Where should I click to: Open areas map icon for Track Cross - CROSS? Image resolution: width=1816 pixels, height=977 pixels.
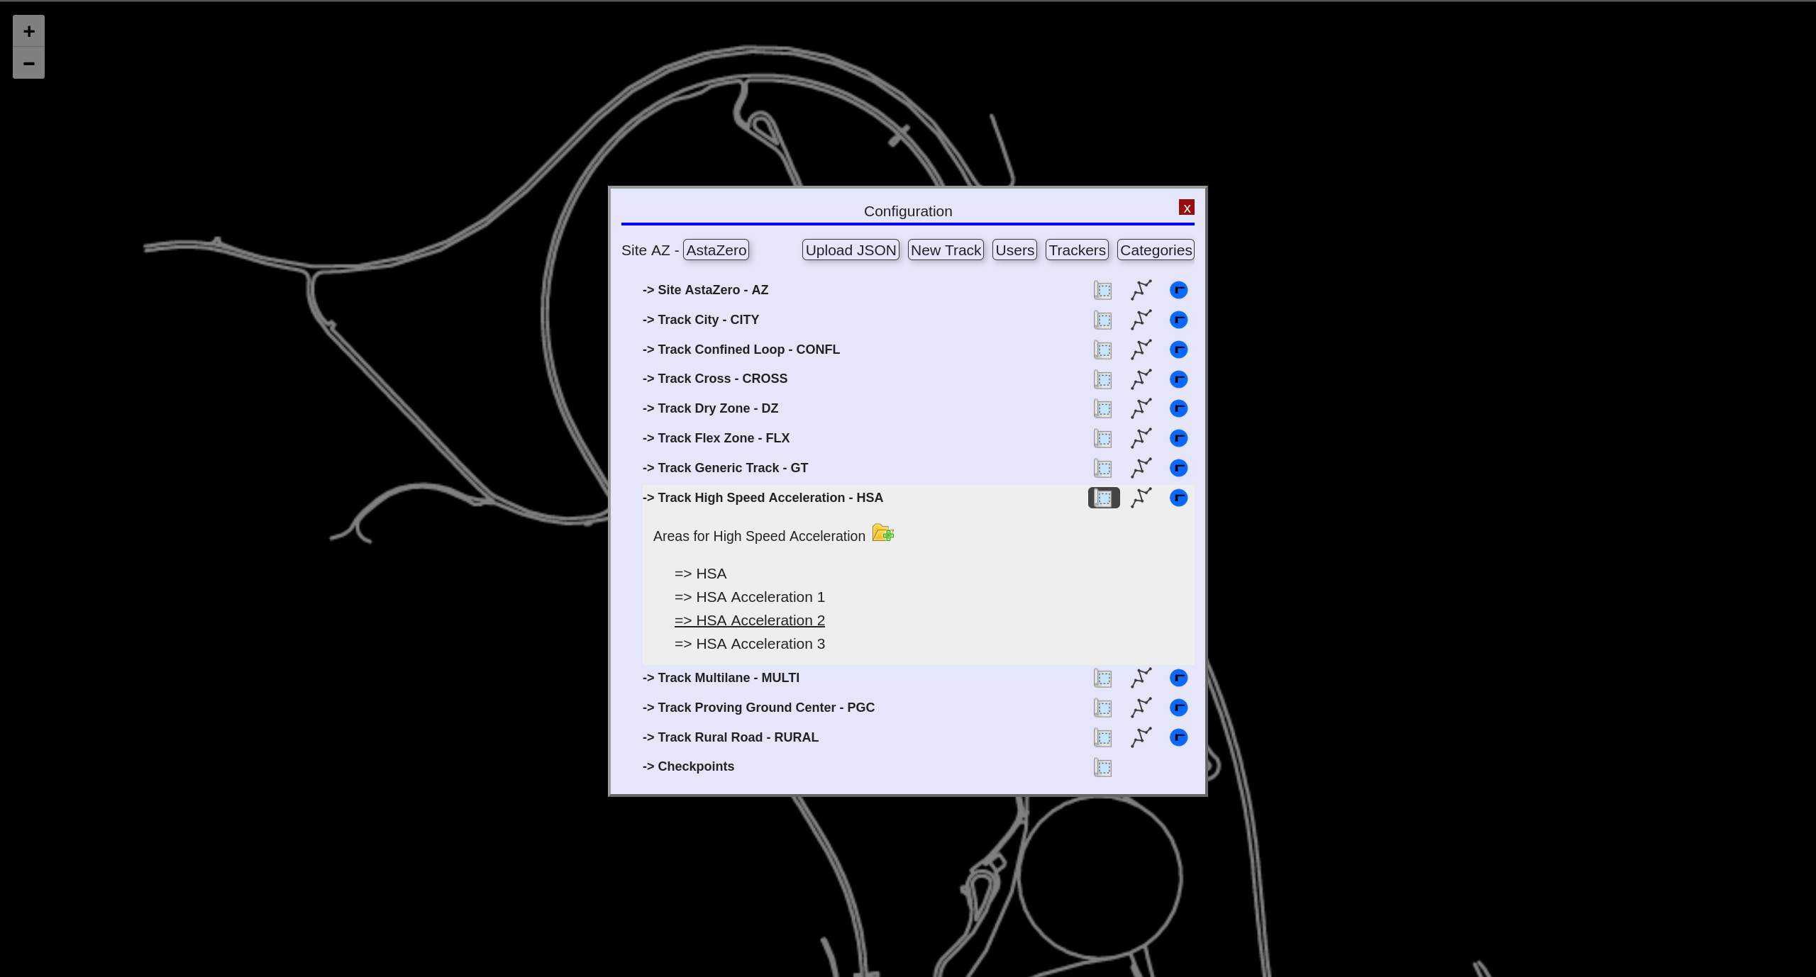[x=1102, y=379]
